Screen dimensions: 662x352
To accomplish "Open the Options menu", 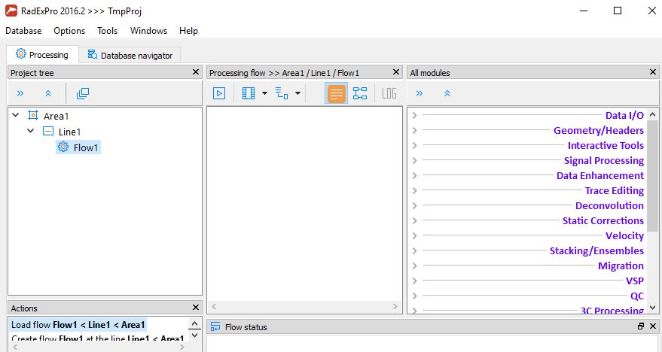I will (x=69, y=31).
